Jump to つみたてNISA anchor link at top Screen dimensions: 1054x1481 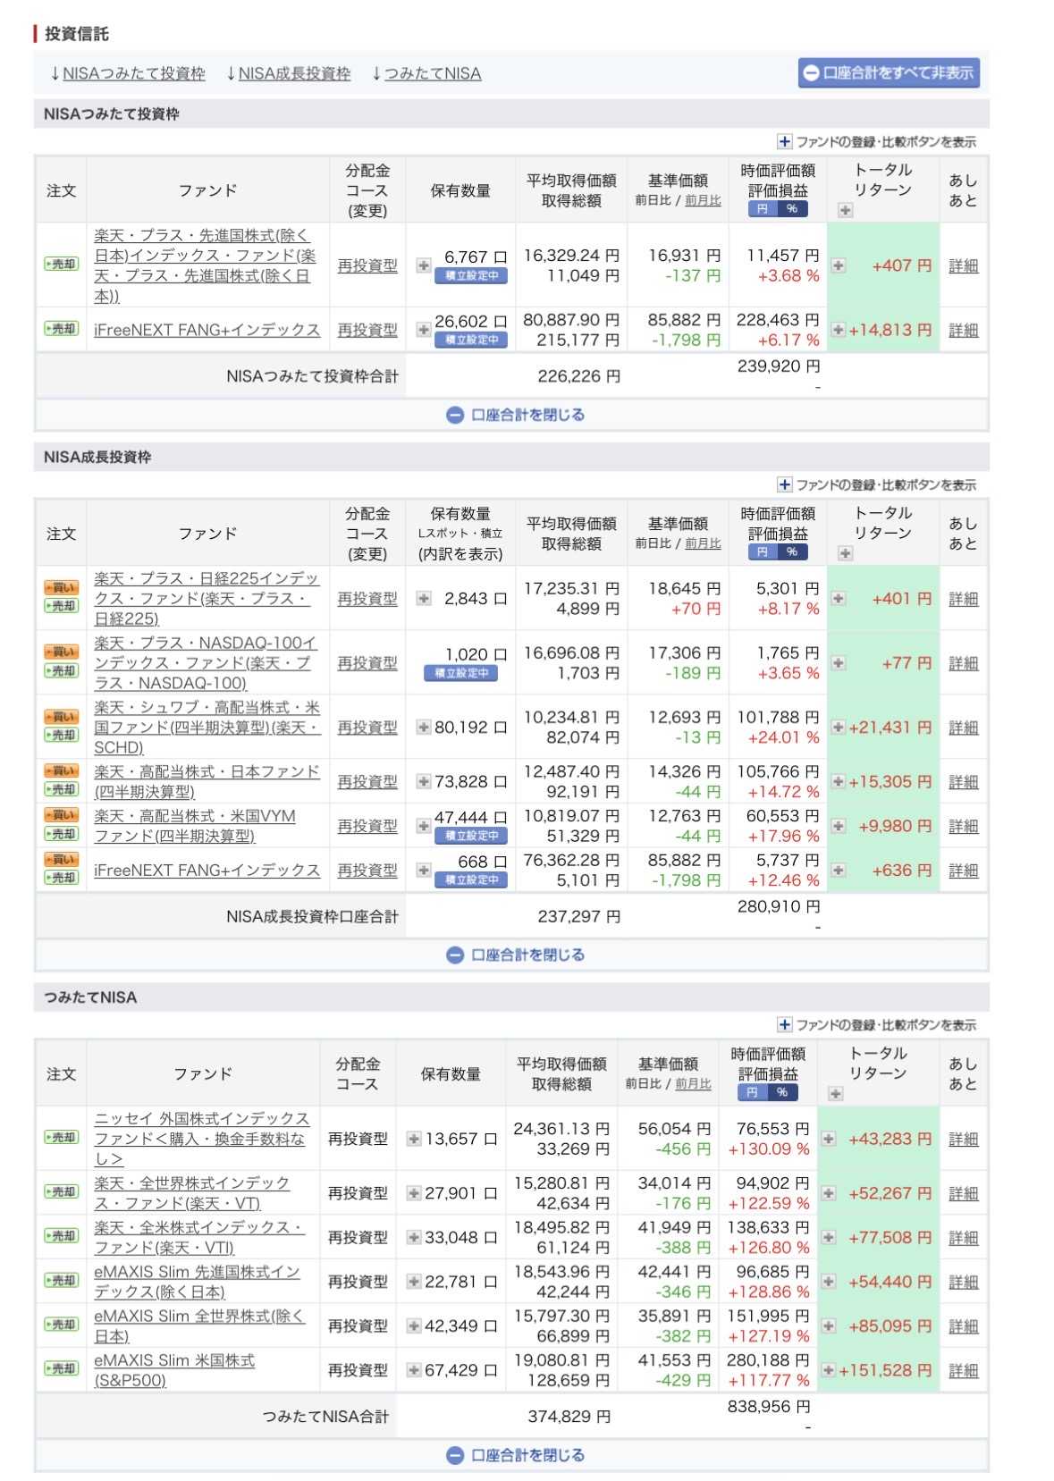click(x=426, y=74)
